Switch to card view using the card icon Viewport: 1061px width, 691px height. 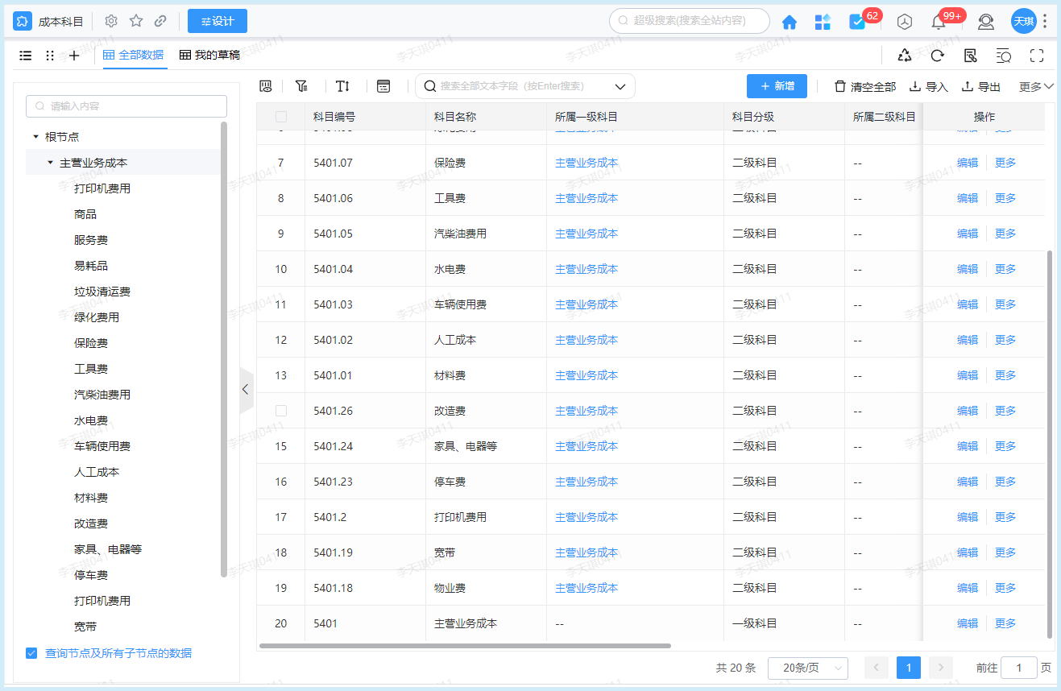tap(383, 85)
